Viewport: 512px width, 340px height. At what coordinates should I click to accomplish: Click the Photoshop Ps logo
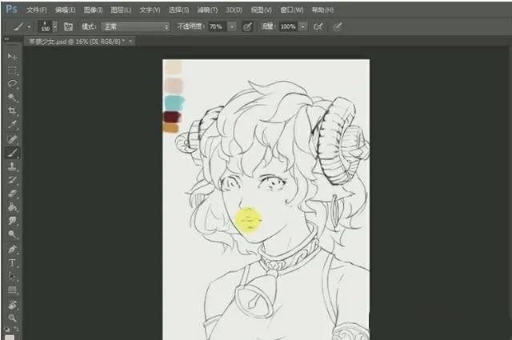tap(12, 9)
